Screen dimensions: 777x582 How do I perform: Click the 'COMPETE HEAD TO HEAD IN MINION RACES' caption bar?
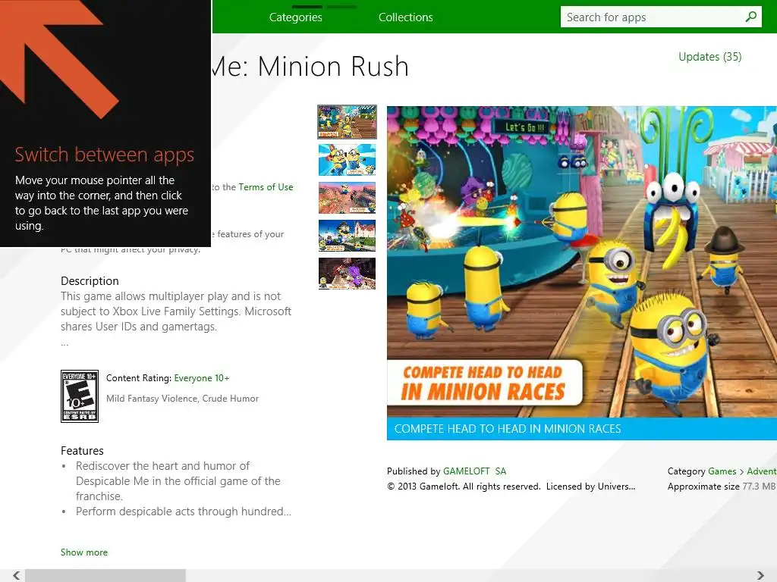[582, 429]
